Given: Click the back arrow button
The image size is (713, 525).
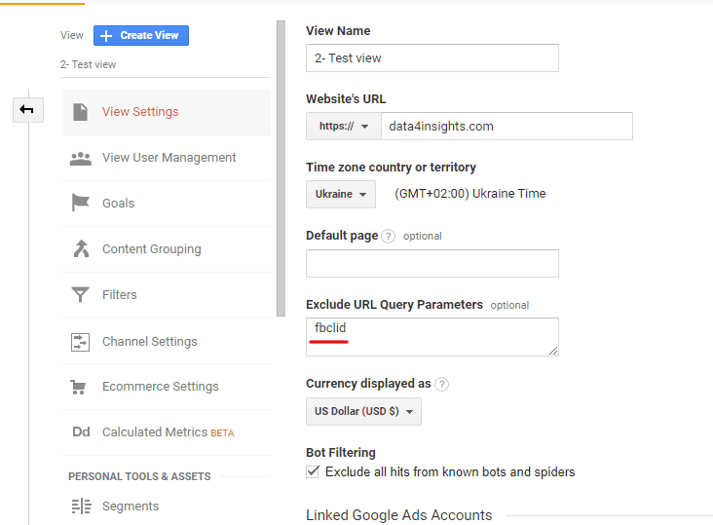Looking at the screenshot, I should click(x=27, y=109).
